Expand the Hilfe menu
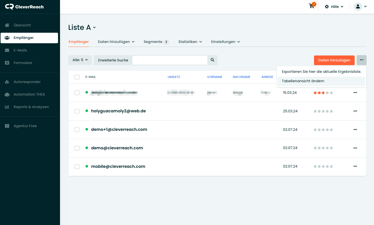374x225 pixels. [334, 7]
